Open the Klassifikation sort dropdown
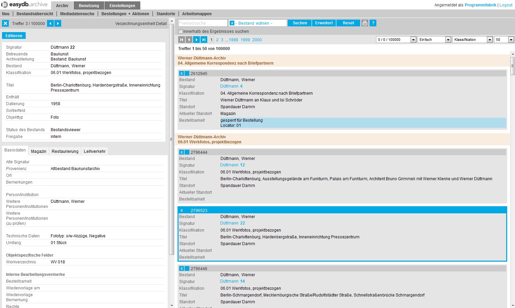 point(473,40)
